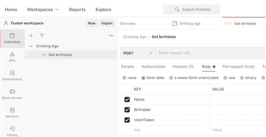Open the POST method dropdown
This screenshot has height=137, width=266.
tap(138, 53)
